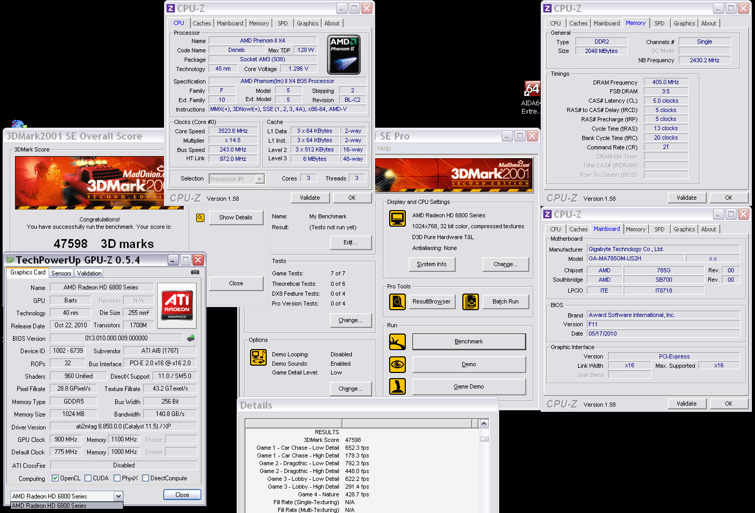Click Change... button in Tests section
Screen dimensions: 755x513
pos(351,320)
